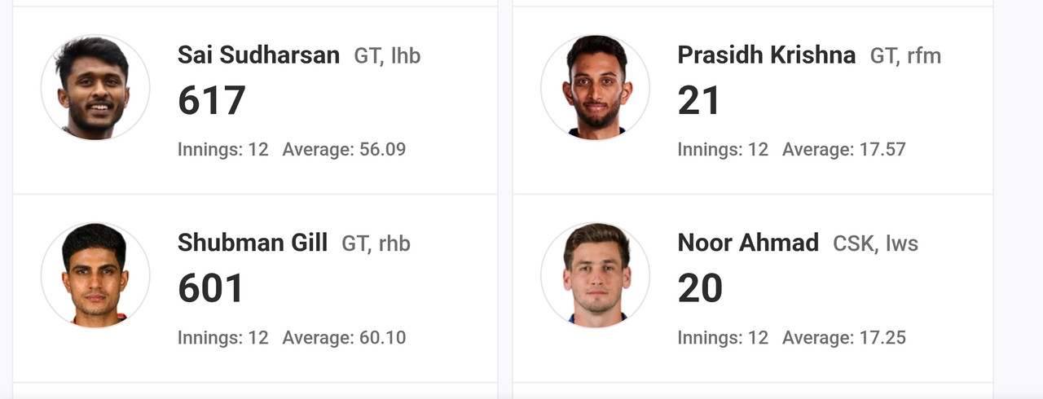Click the Average: 56.09 stat text
This screenshot has width=1043, height=399.
(344, 150)
